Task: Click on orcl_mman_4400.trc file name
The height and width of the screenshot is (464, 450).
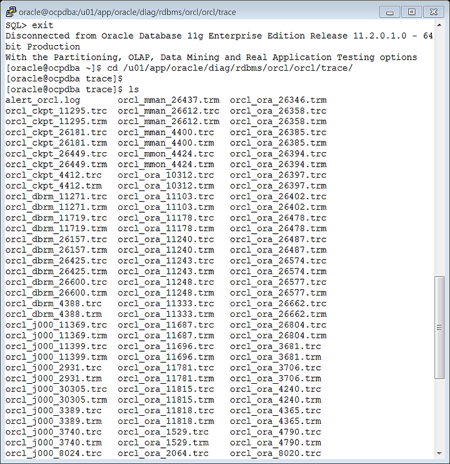Action: (166, 132)
